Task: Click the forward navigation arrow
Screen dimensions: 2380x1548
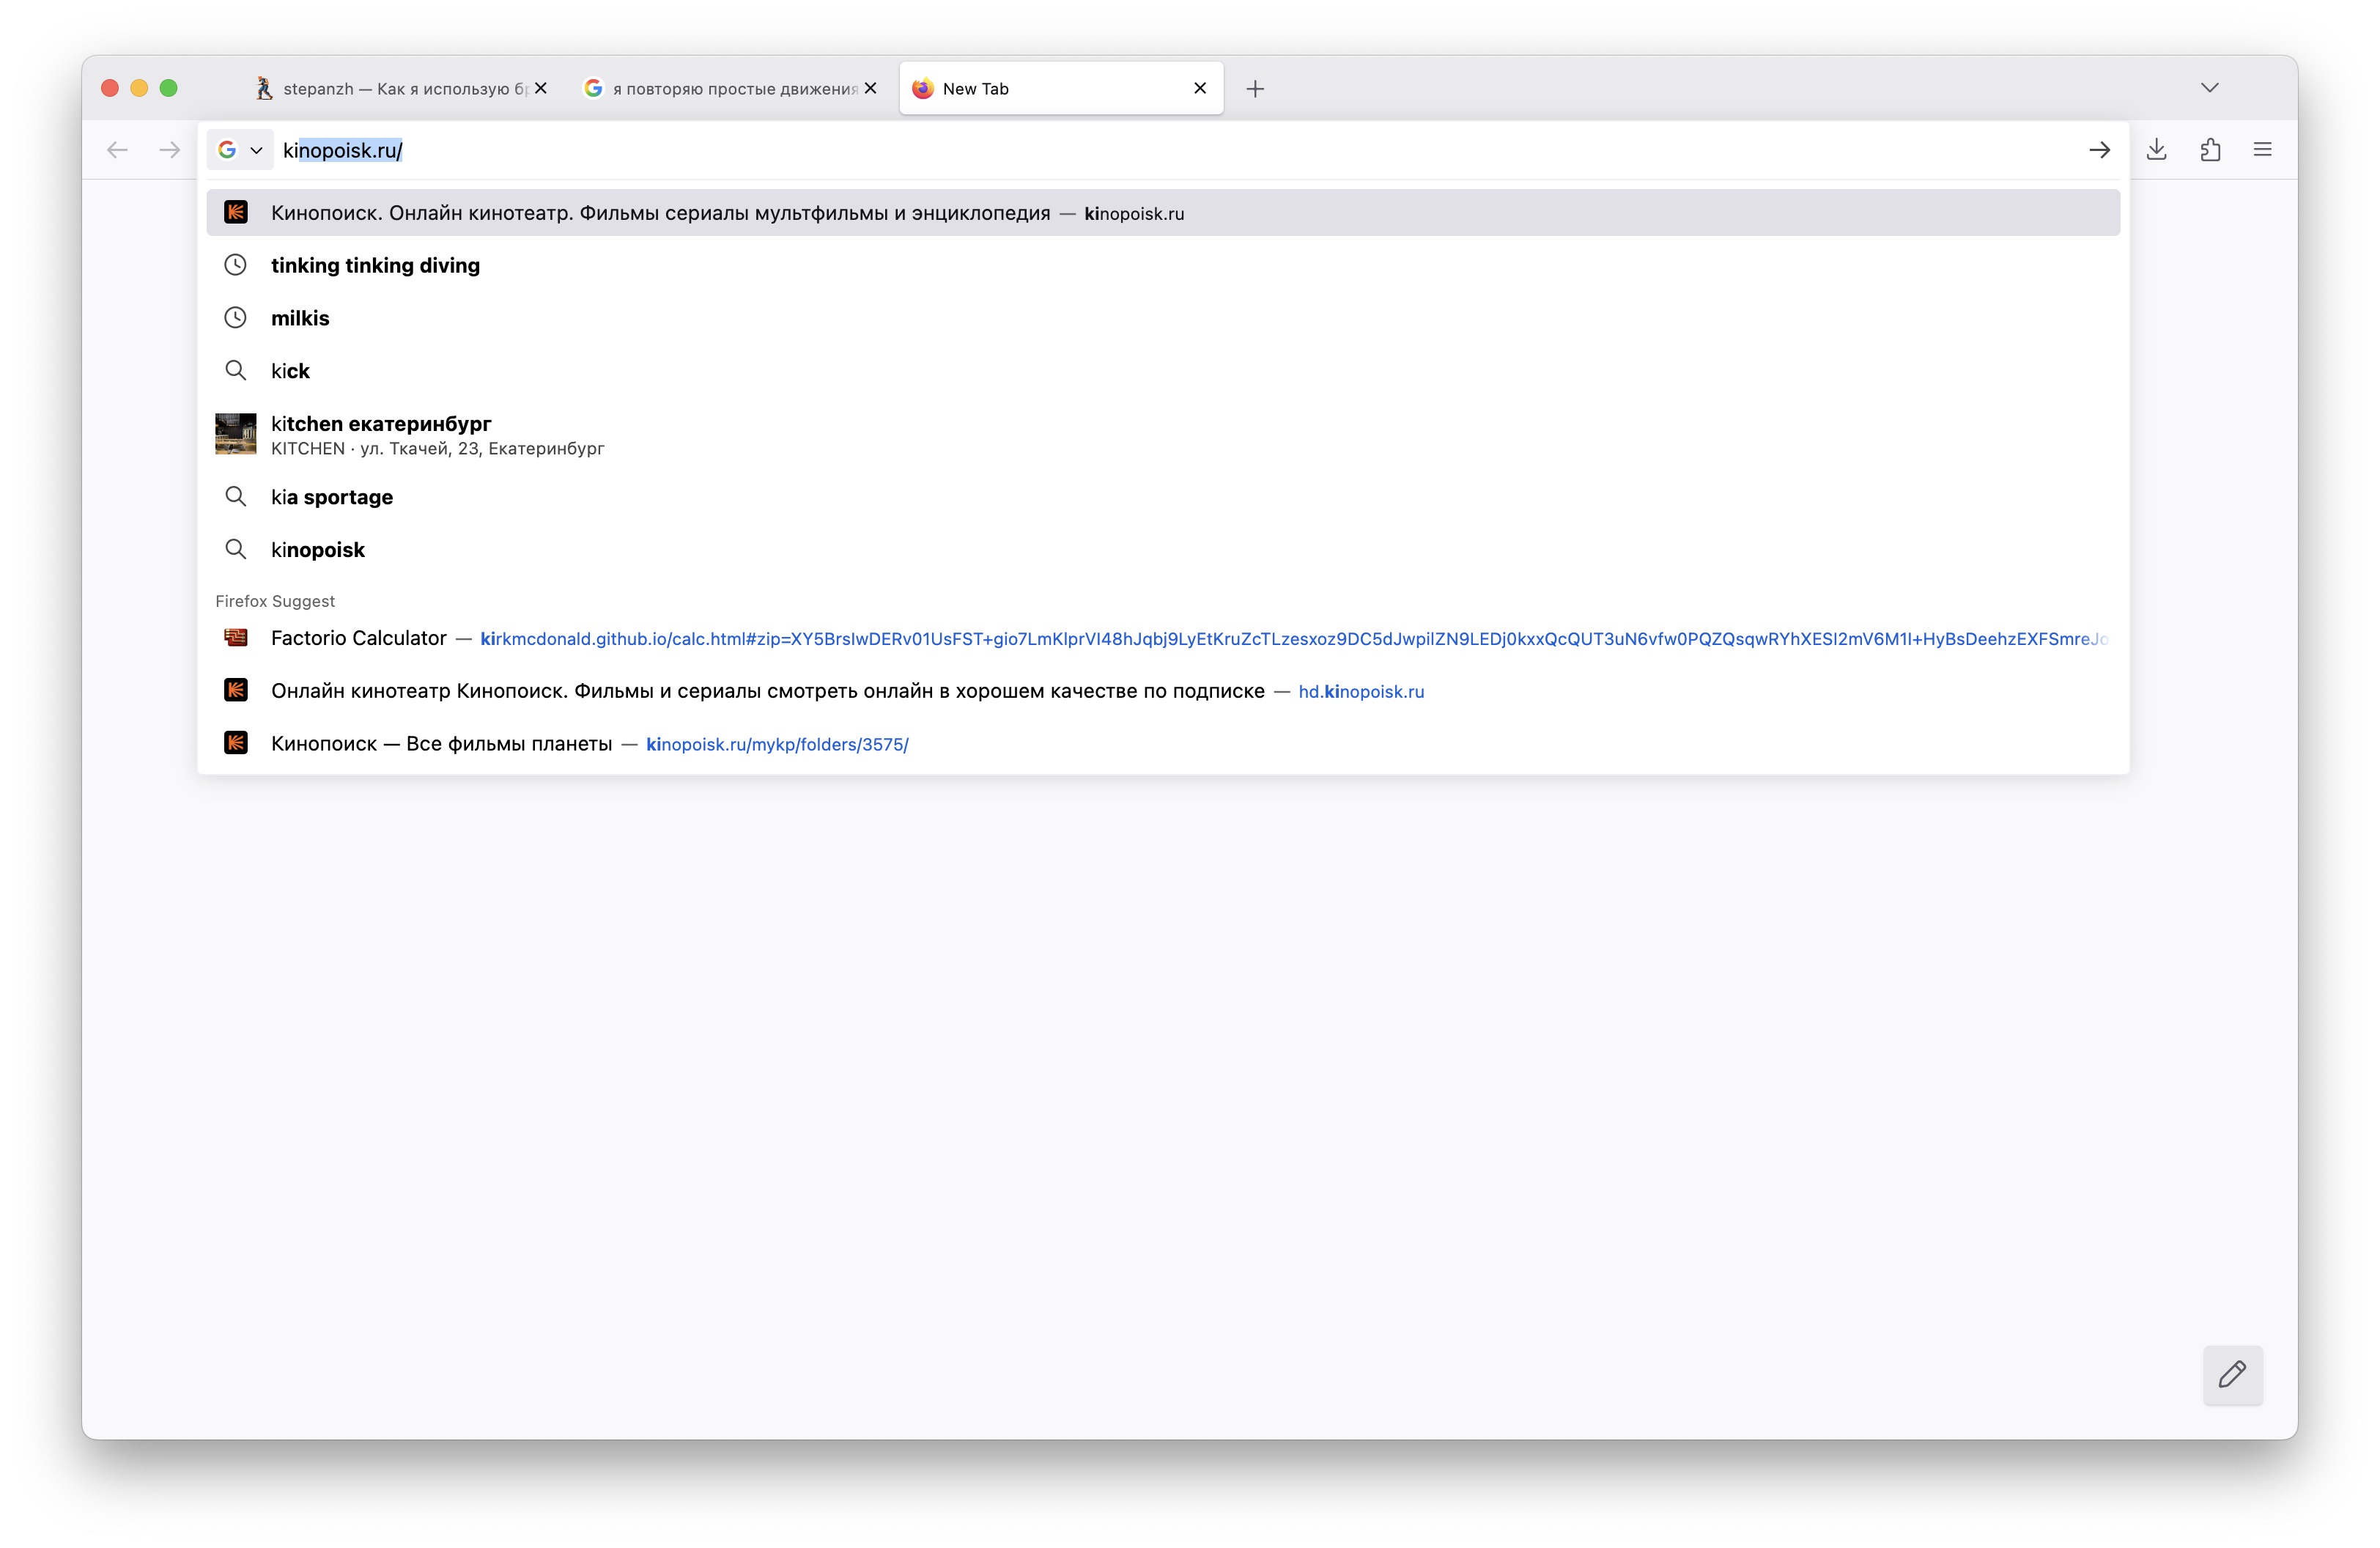Action: coord(170,150)
